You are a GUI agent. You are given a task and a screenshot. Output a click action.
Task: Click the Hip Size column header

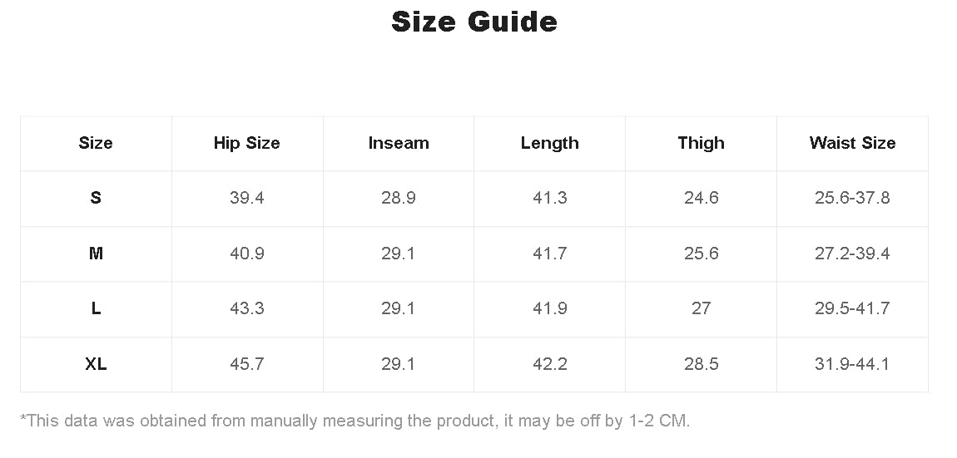tap(247, 143)
